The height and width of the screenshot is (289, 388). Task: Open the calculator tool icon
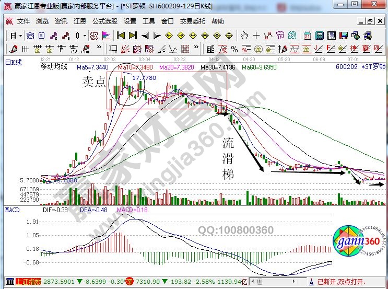pyautogui.click(x=319, y=36)
